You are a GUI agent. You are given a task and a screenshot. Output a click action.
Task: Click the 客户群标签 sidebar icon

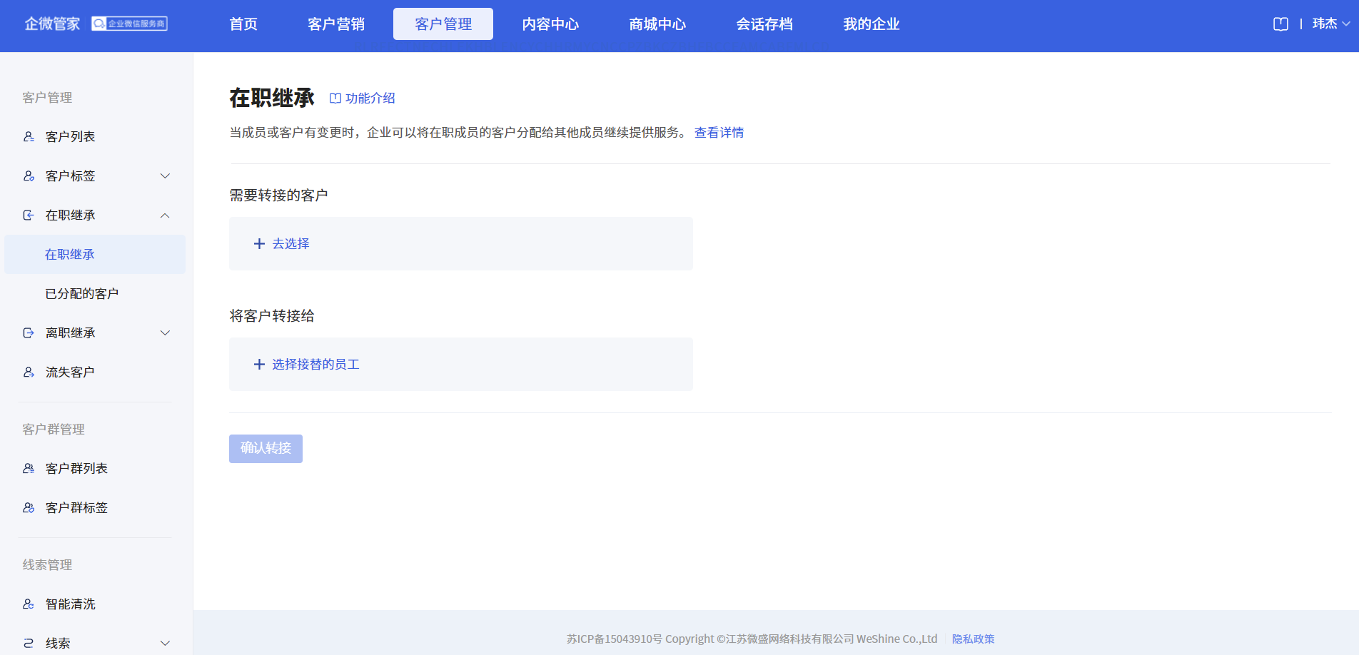[x=29, y=507]
